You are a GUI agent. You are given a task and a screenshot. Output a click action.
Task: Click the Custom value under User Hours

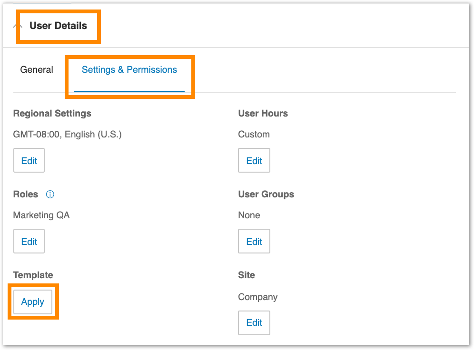click(x=254, y=134)
